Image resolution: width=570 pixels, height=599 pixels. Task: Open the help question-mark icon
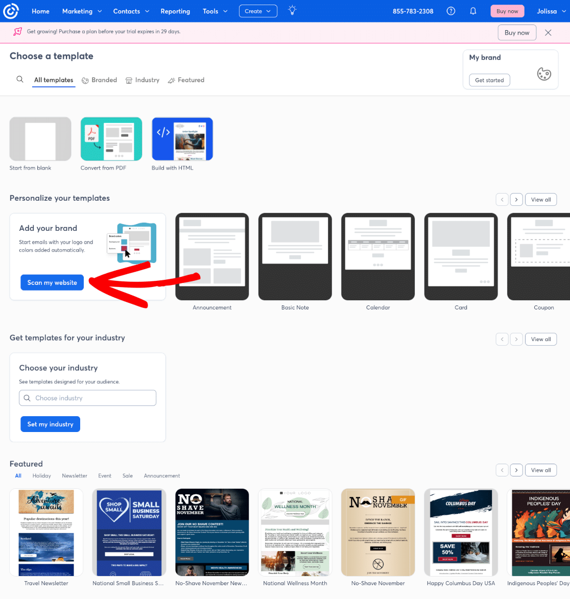pos(450,11)
